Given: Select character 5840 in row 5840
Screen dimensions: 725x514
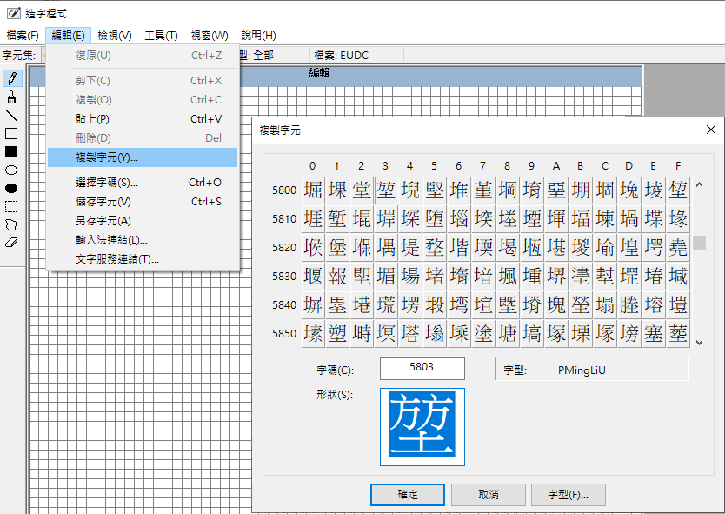Looking at the screenshot, I should click(313, 304).
